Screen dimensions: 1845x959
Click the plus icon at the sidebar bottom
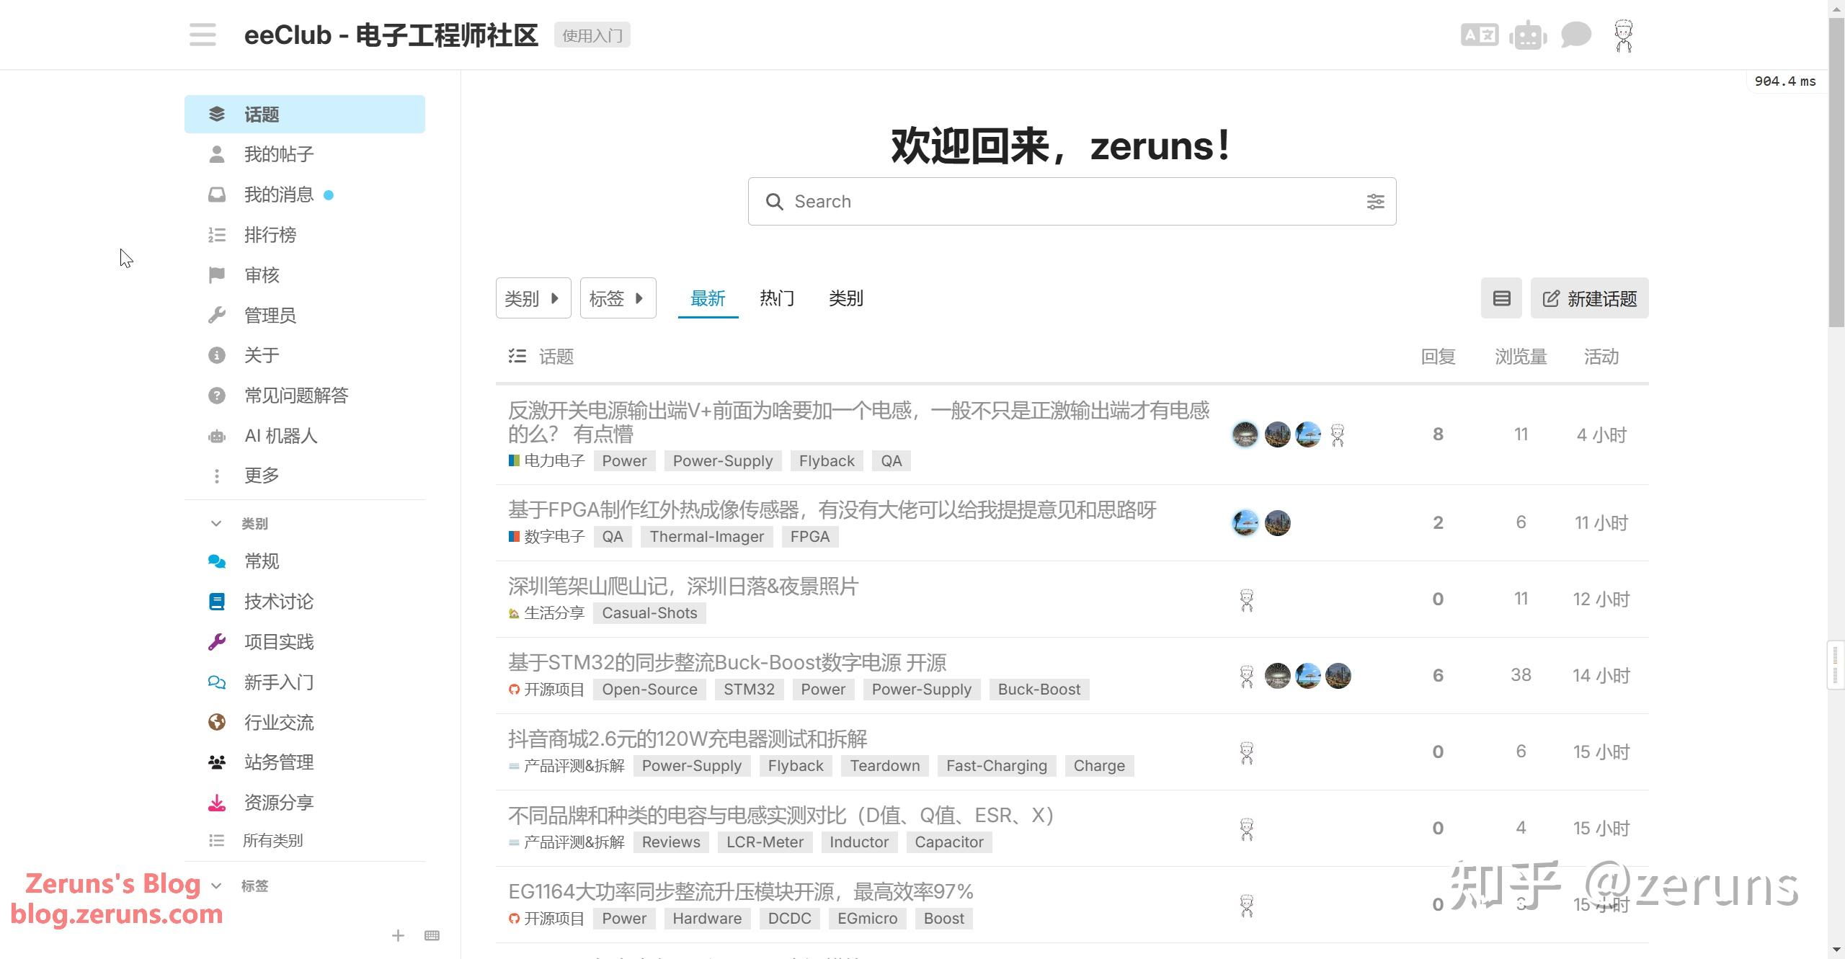(x=398, y=935)
